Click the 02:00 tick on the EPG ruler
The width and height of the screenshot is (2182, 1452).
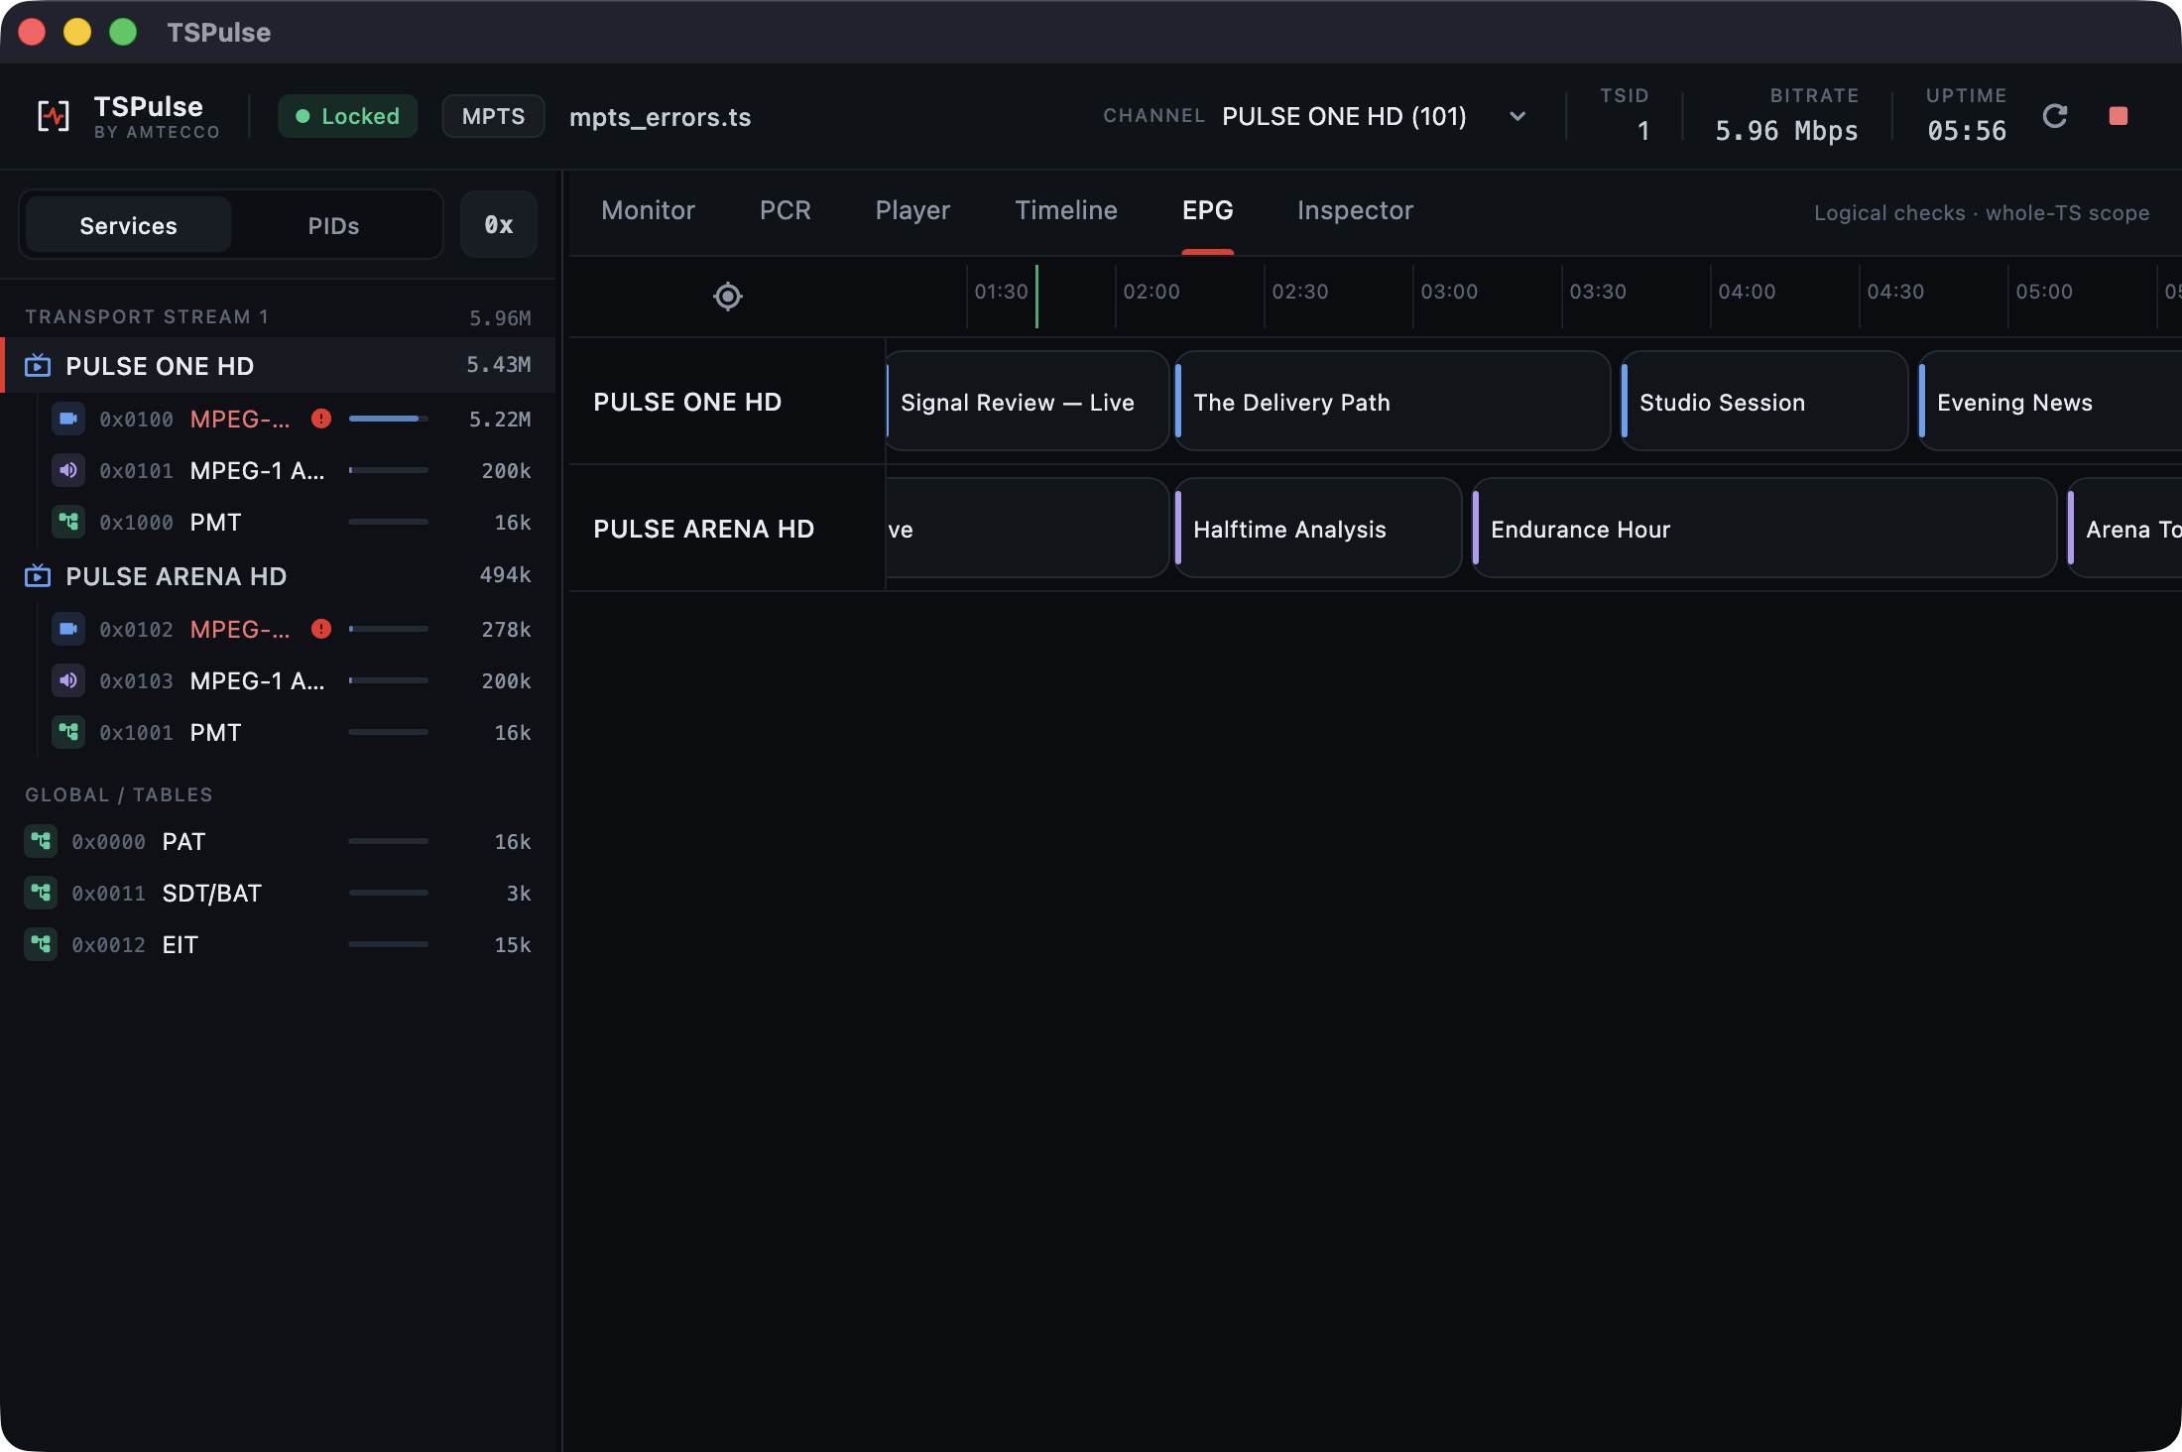[1151, 292]
